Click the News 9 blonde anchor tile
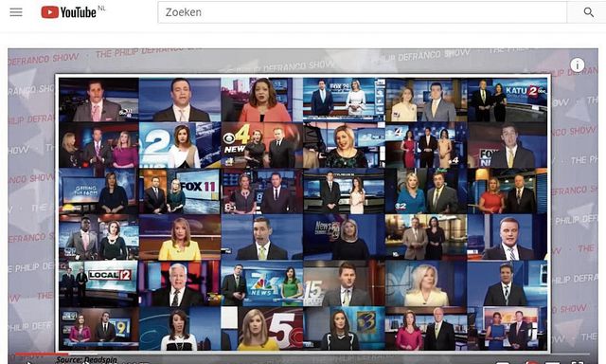 pos(344,237)
